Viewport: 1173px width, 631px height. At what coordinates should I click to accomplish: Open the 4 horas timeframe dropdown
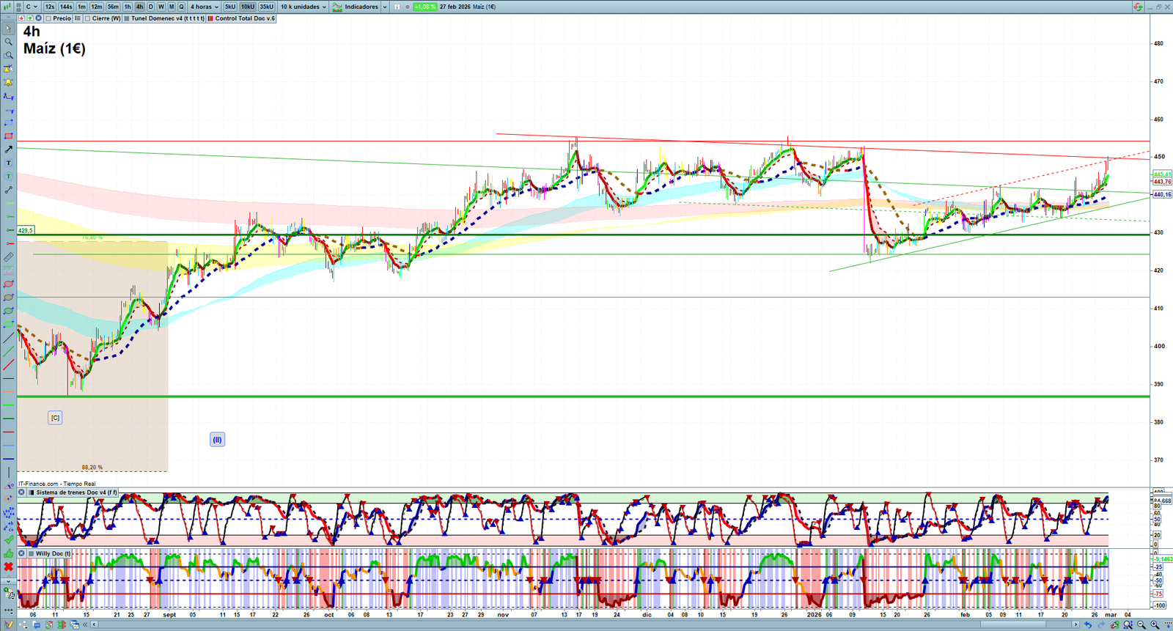(205, 7)
